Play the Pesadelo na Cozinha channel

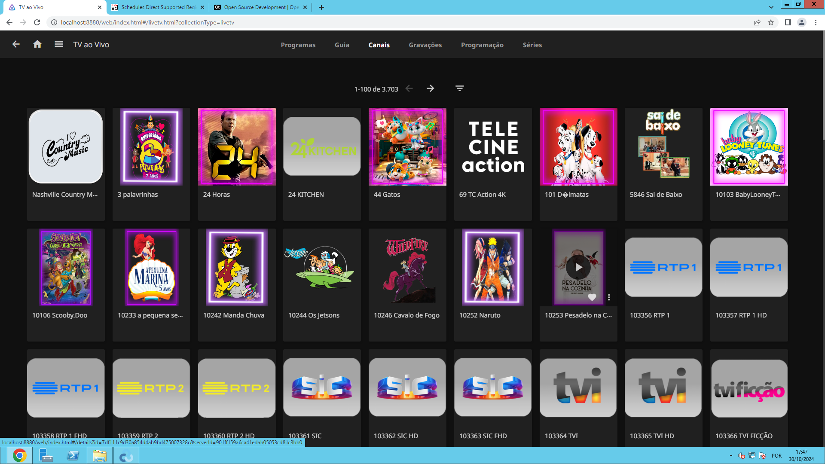click(x=578, y=267)
